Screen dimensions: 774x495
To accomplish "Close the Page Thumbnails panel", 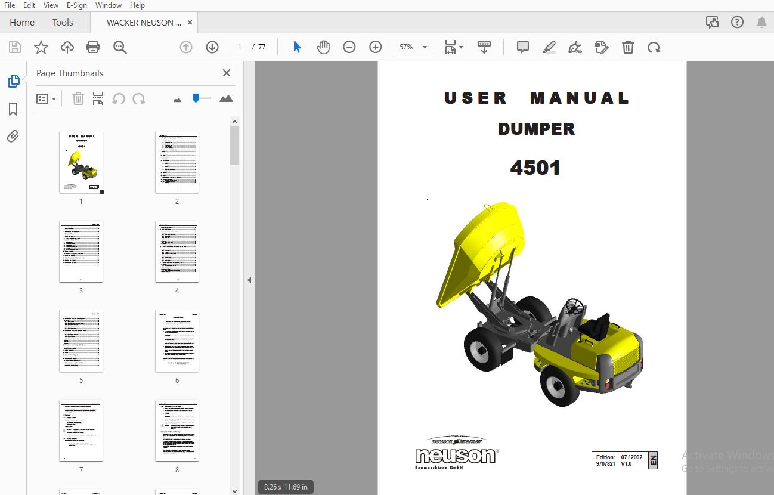I will (227, 73).
